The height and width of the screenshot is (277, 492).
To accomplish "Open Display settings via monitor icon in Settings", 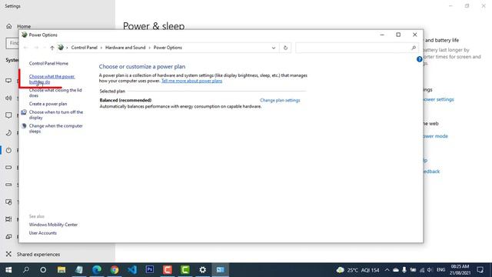I will click(x=8, y=81).
